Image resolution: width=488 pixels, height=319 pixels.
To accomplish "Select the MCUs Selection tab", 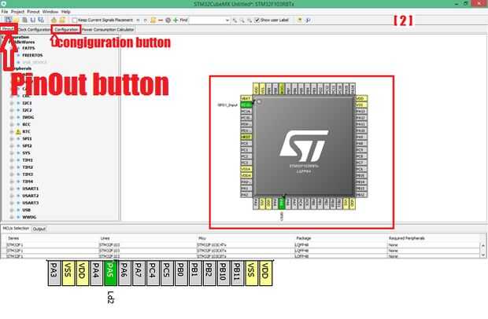I will click(16, 229).
